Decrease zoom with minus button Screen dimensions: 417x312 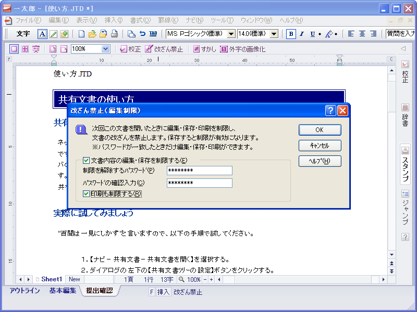[x=205, y=279]
